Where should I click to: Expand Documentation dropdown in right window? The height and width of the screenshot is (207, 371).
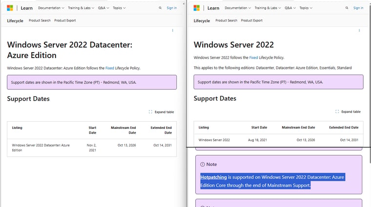pos(238,8)
